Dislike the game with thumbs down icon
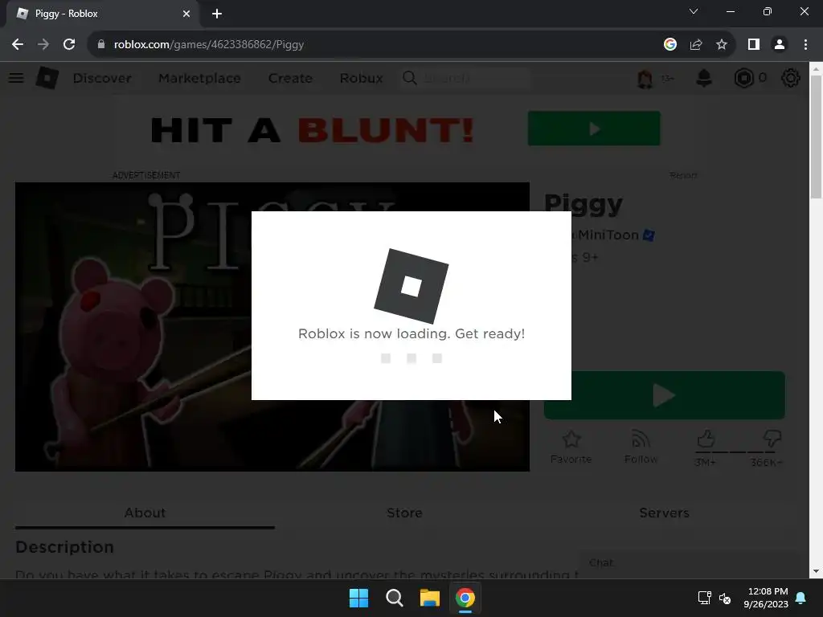This screenshot has width=823, height=617. click(772, 439)
